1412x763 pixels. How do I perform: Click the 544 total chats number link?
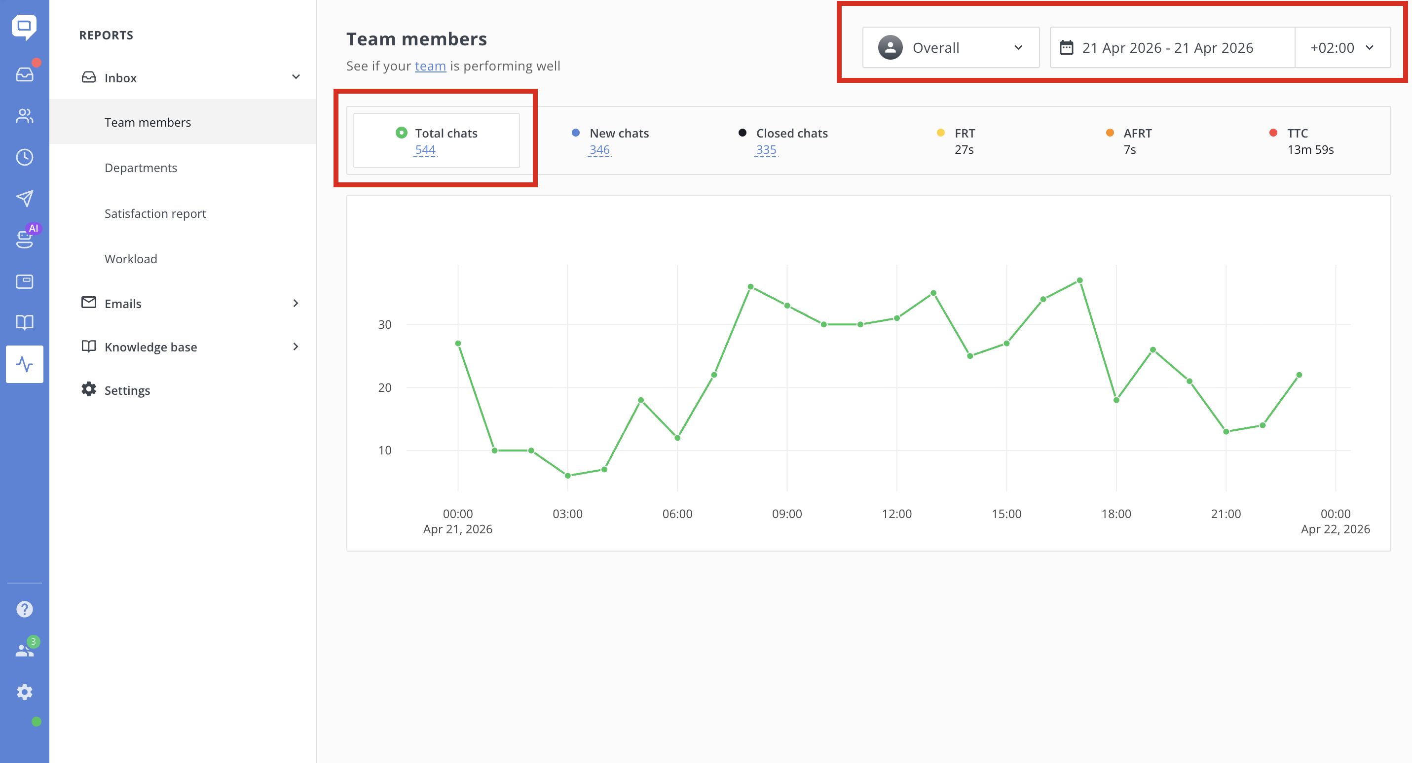coord(425,149)
